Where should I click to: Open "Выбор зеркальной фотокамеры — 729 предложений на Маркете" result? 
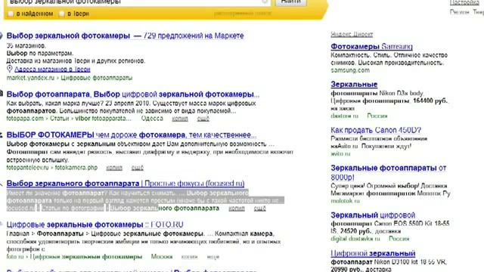125,36
